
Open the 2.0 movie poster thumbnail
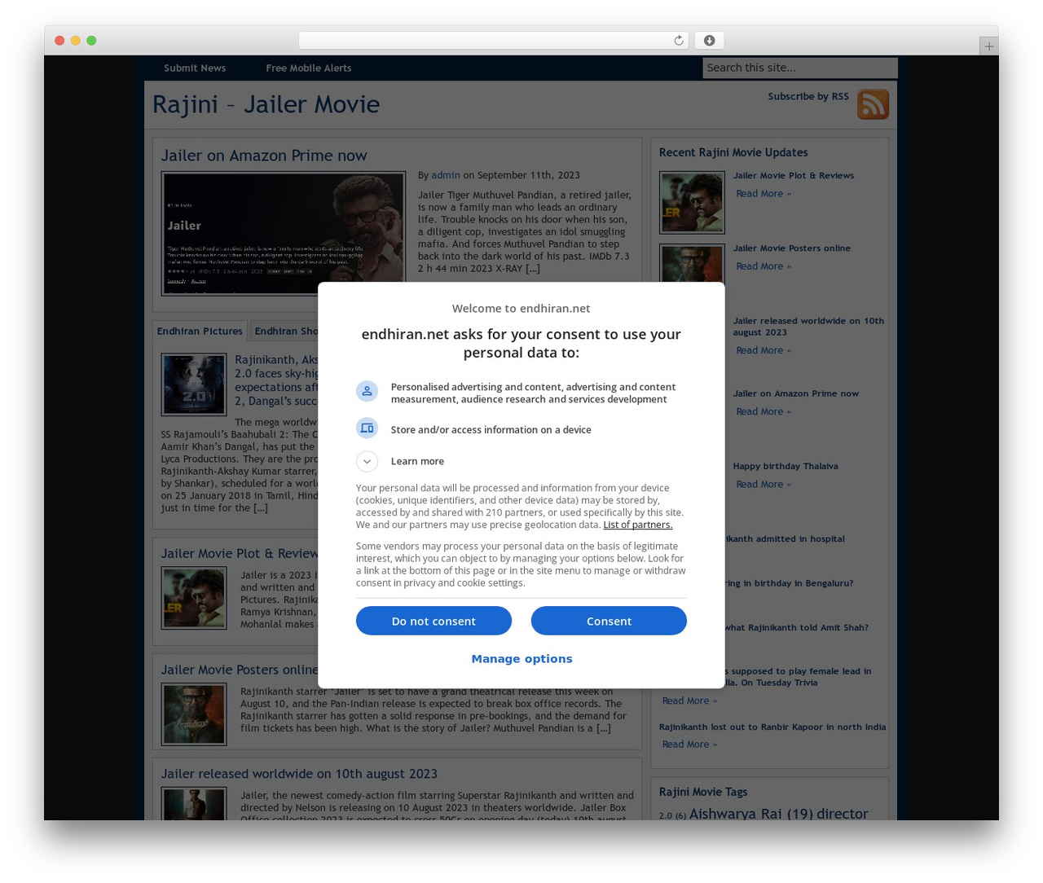[x=194, y=384]
